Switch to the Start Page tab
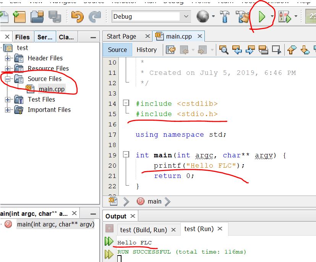 point(122,36)
